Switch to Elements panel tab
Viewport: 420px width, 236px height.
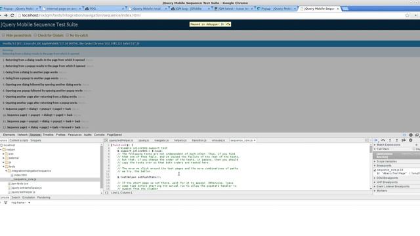[9, 135]
